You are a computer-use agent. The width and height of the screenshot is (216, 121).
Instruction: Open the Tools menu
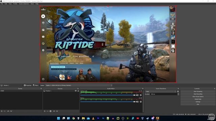point(32,4)
